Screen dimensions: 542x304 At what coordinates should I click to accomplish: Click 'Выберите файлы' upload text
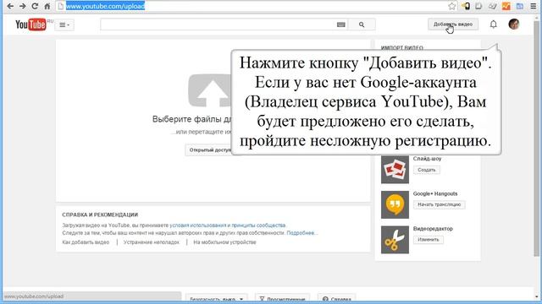pos(192,119)
